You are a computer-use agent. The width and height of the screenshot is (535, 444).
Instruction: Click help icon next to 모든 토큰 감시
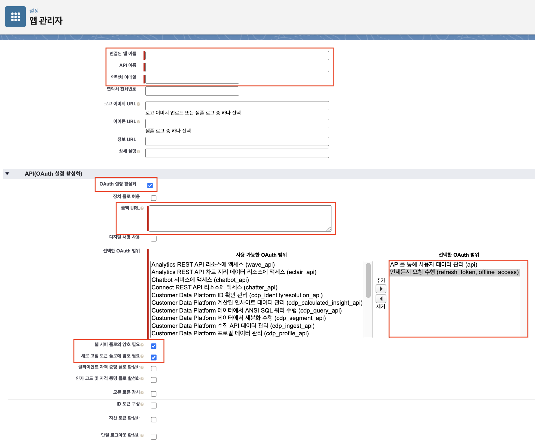142,393
